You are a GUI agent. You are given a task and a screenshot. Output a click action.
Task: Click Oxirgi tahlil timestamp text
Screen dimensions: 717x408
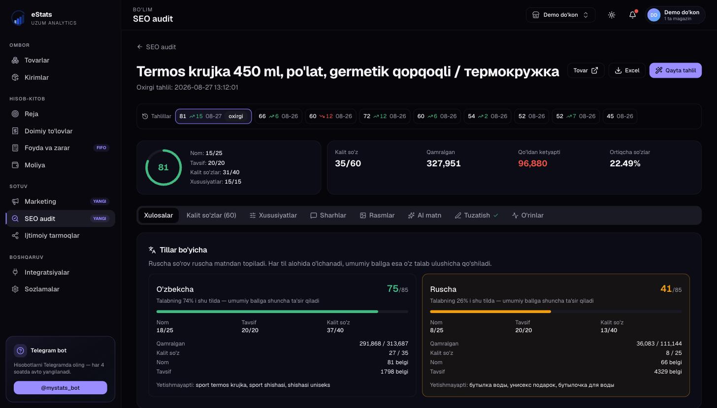[x=187, y=87]
